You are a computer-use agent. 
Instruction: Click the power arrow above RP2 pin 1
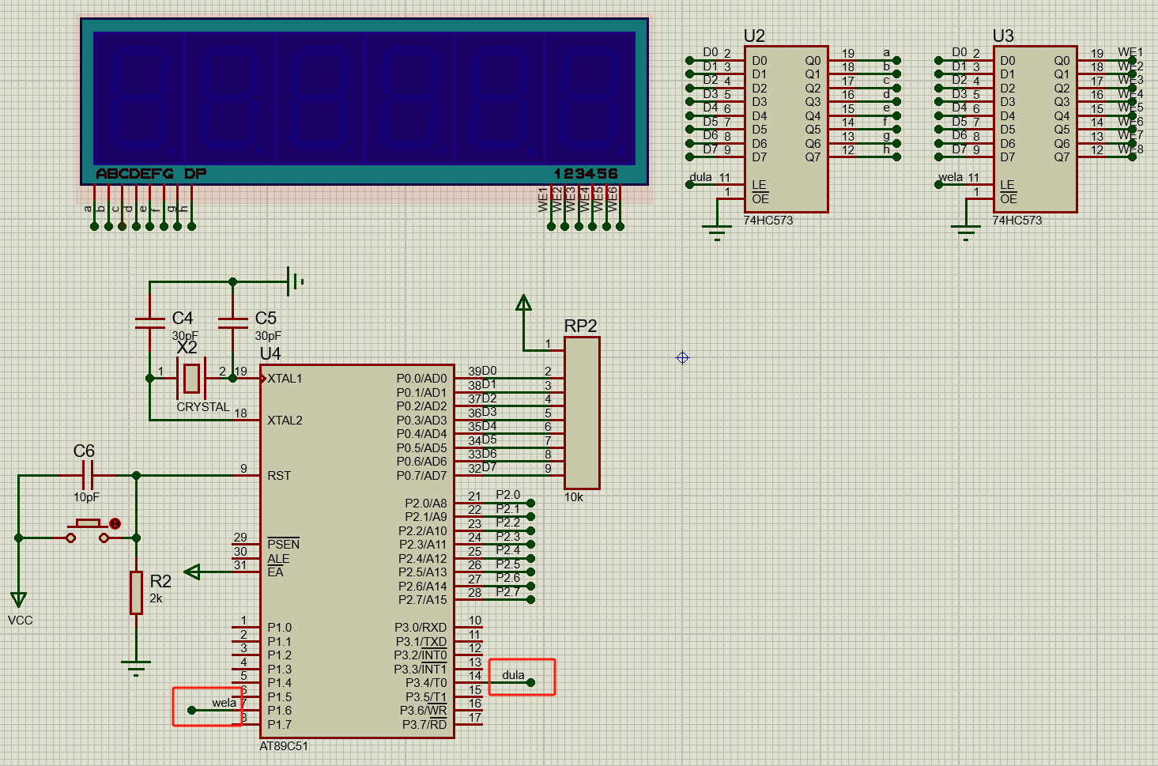pyautogui.click(x=523, y=303)
